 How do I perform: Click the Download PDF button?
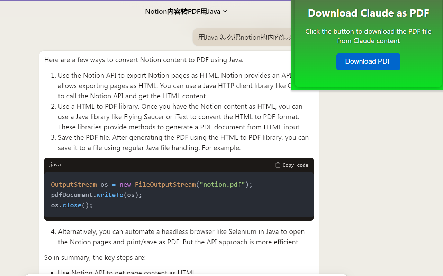368,62
